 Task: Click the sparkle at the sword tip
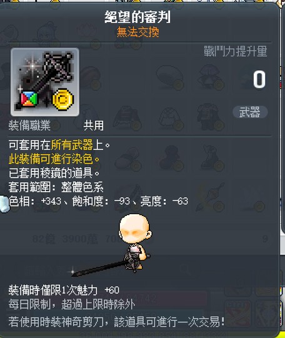(72, 272)
